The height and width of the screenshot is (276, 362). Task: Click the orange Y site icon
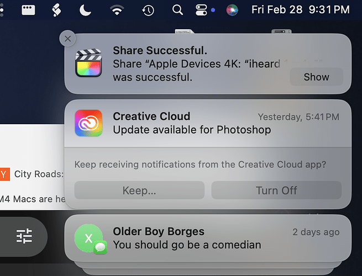coord(5,174)
